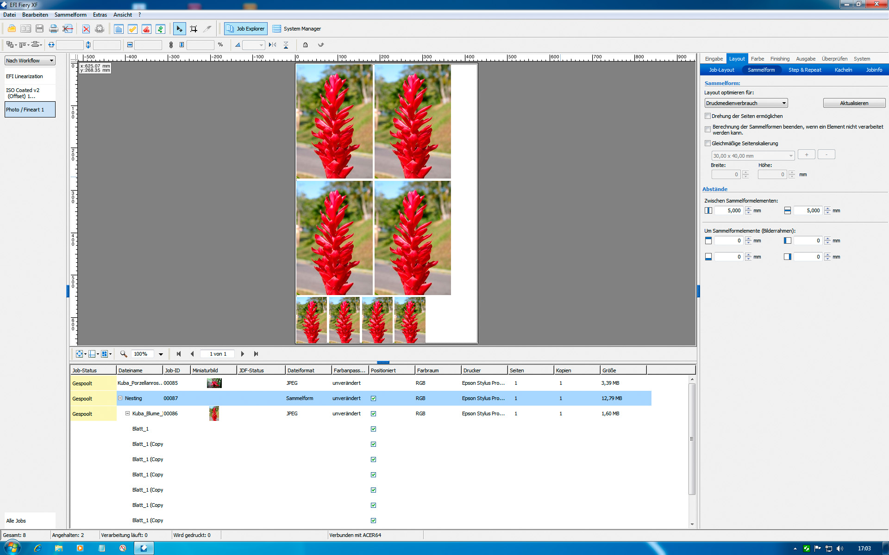Select the Crop tool icon
889x555 pixels.
click(x=194, y=29)
